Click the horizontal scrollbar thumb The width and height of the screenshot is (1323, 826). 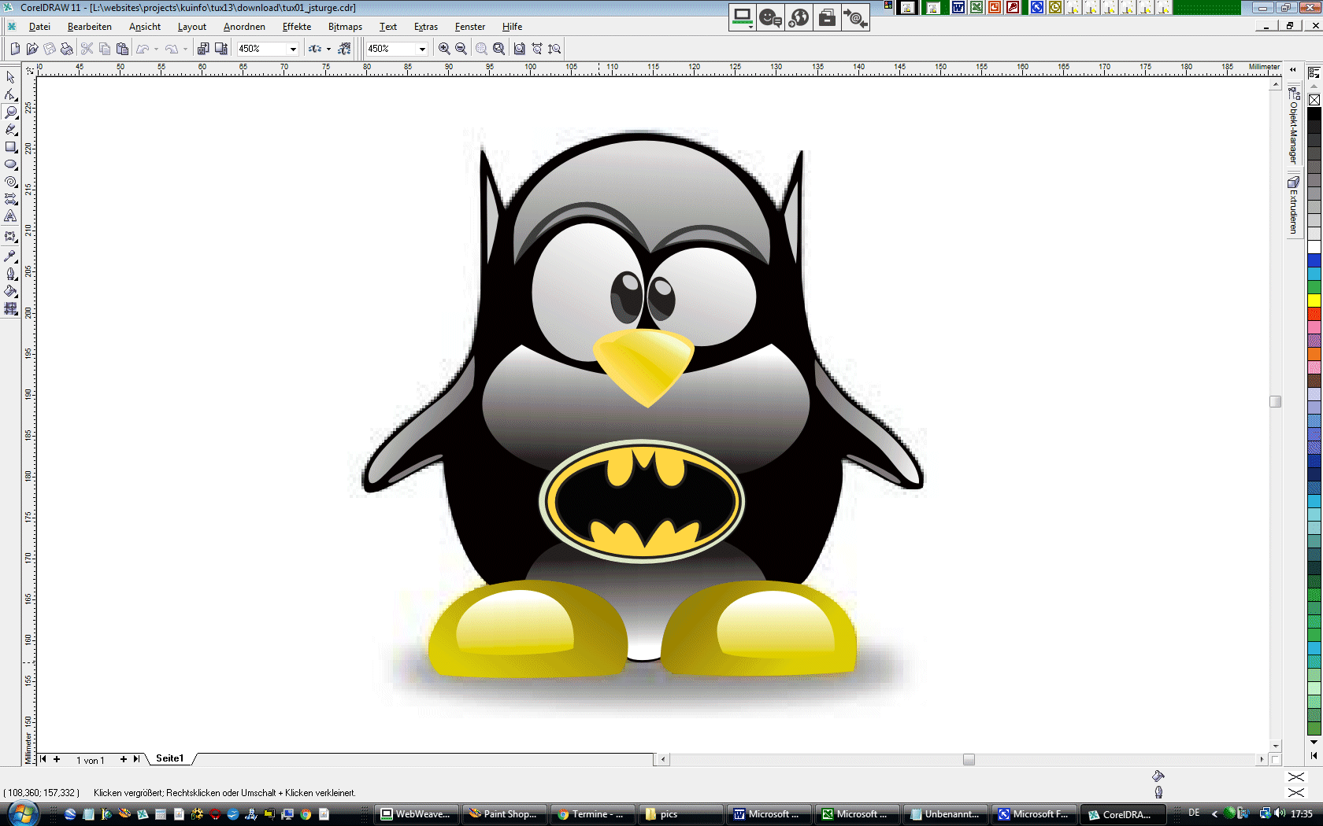coord(969,759)
